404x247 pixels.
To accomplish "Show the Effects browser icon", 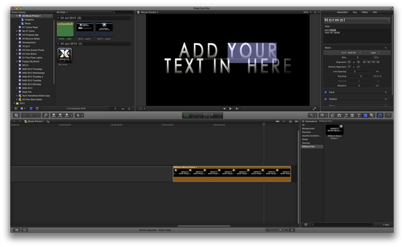I will [x=333, y=115].
